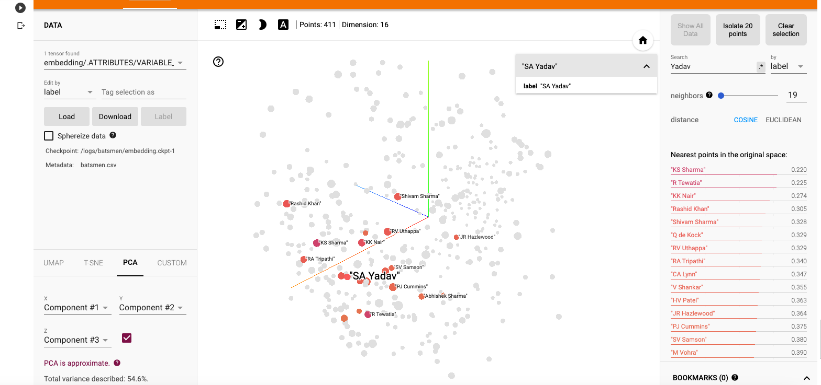Open the X Component #1 dropdown
Viewport: 821px width, 385px height.
(77, 308)
